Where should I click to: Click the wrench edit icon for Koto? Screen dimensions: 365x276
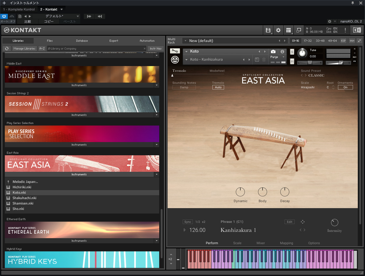[x=175, y=51]
